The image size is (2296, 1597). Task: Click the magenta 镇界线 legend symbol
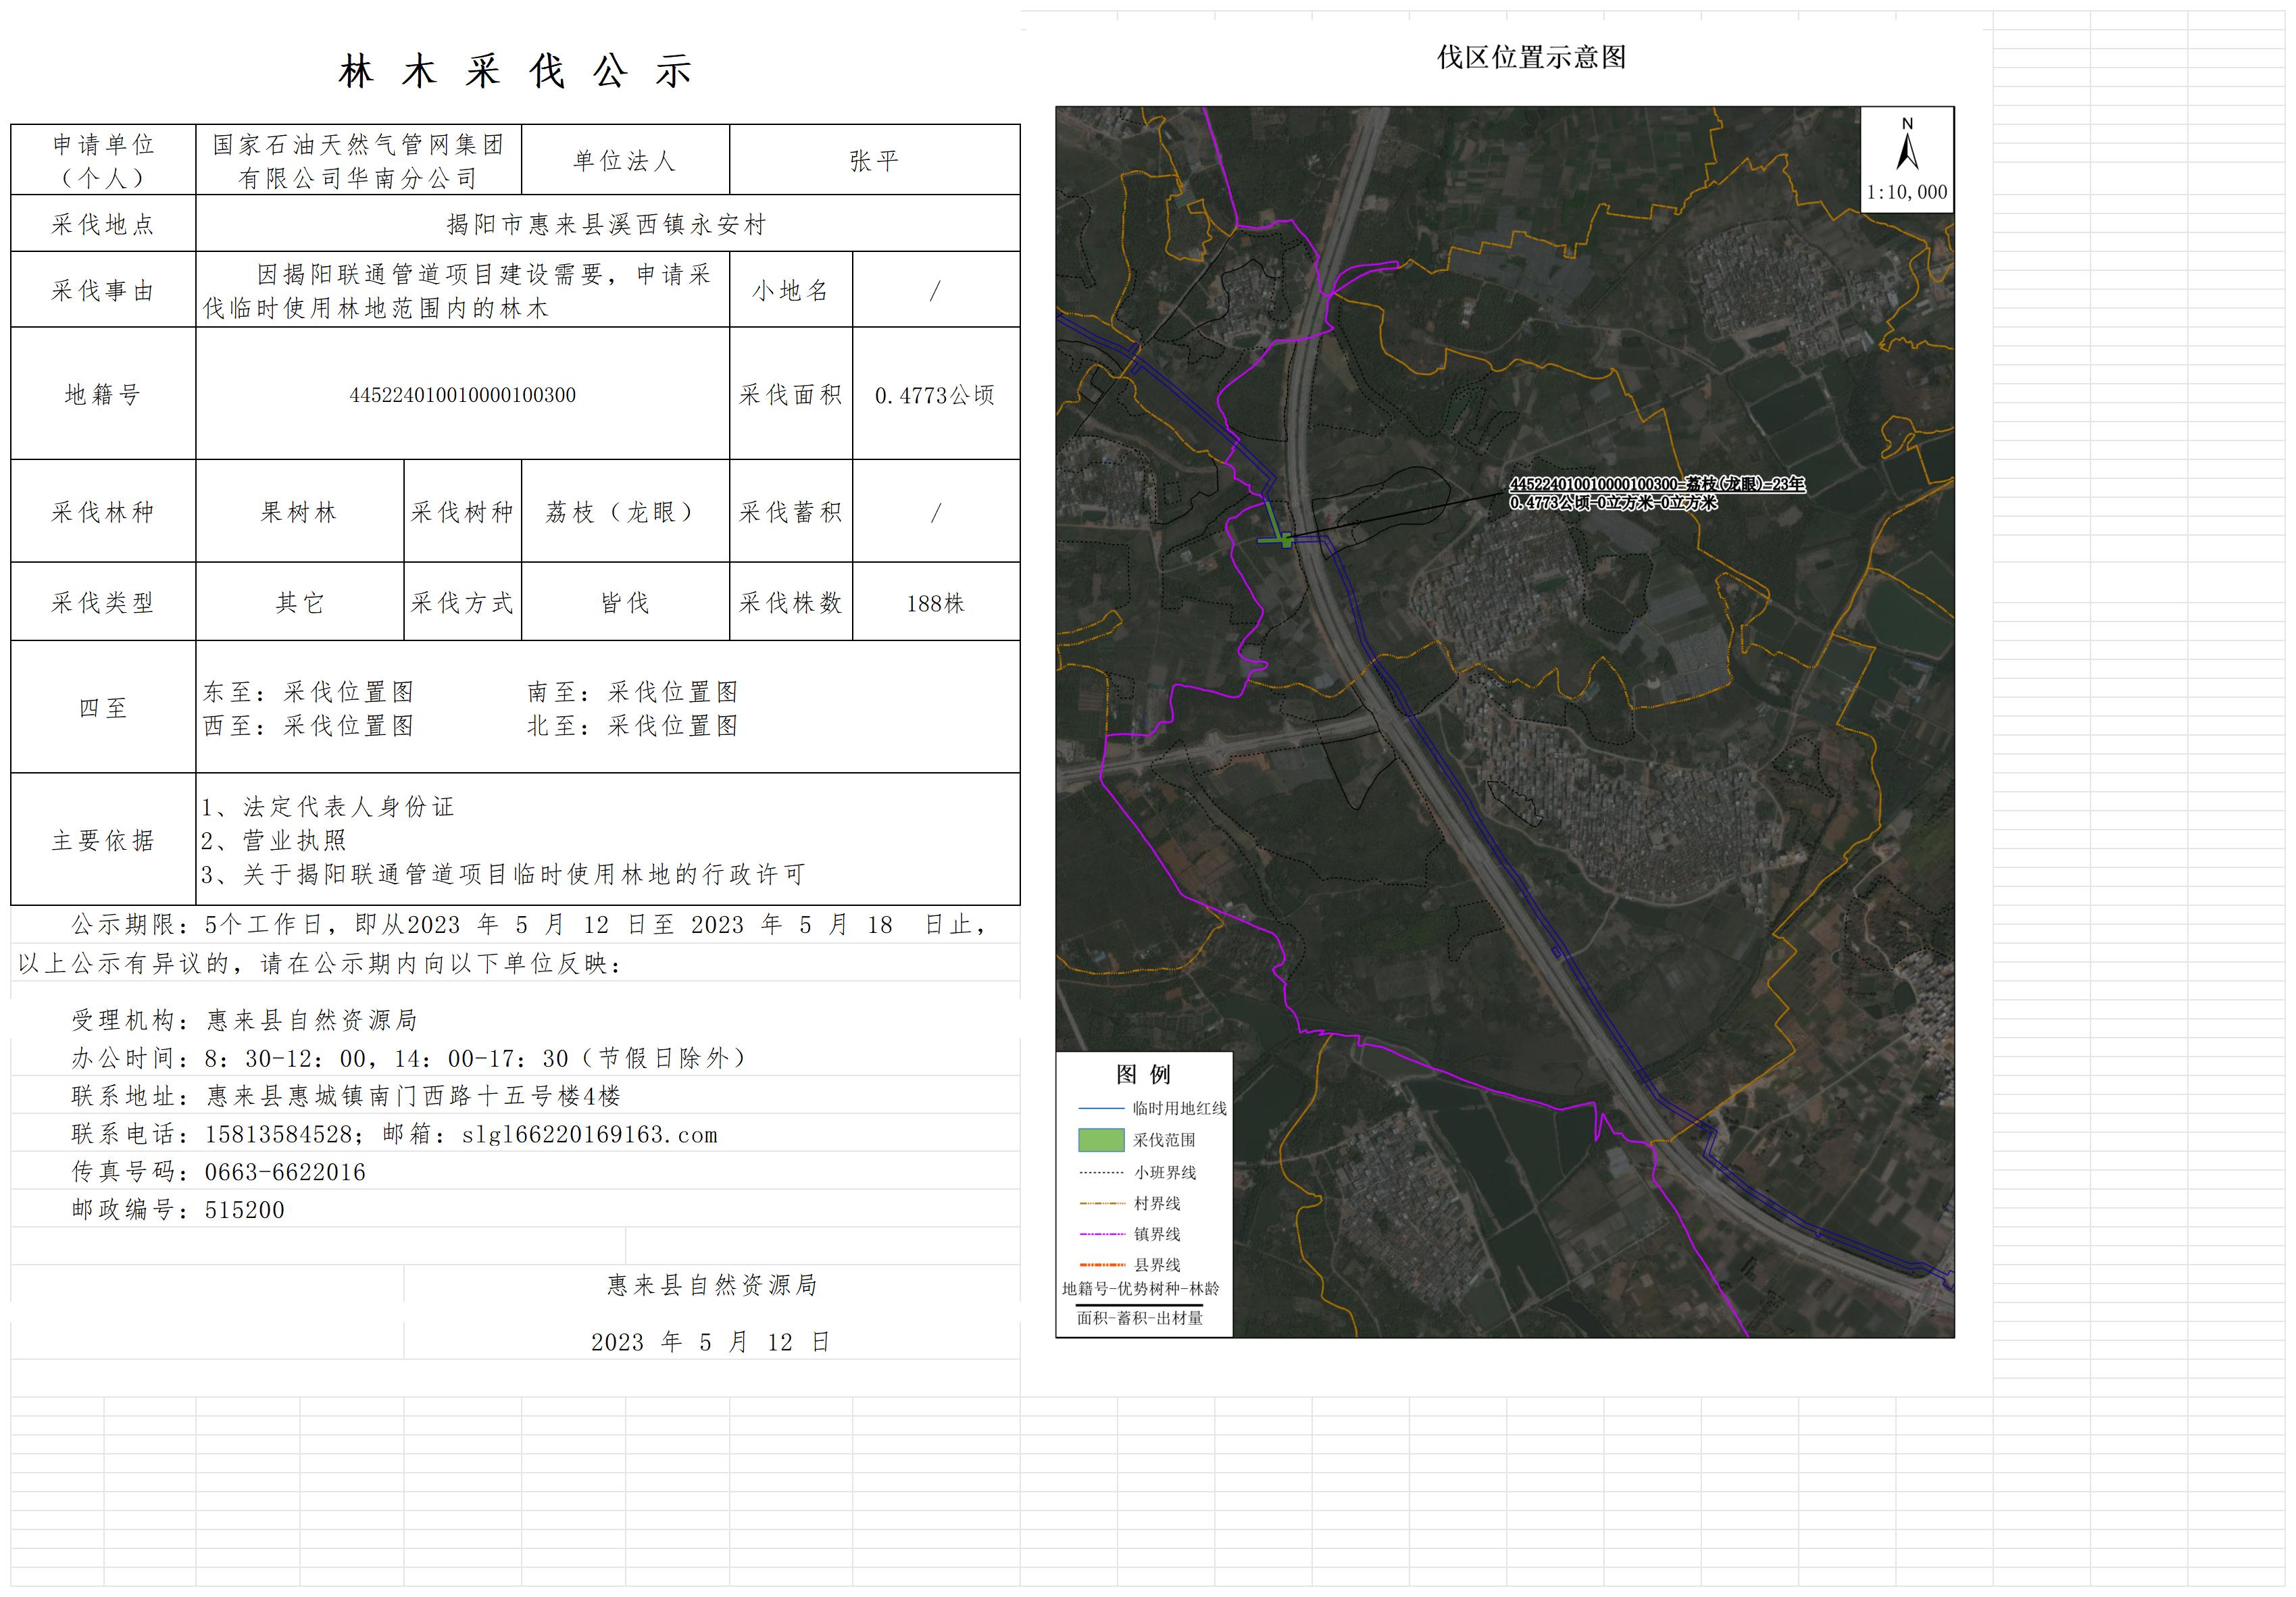tap(1101, 1235)
